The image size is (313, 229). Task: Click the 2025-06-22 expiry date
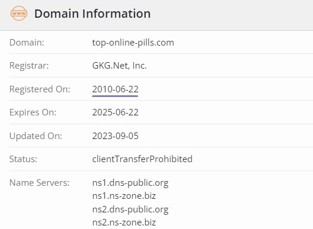point(115,112)
